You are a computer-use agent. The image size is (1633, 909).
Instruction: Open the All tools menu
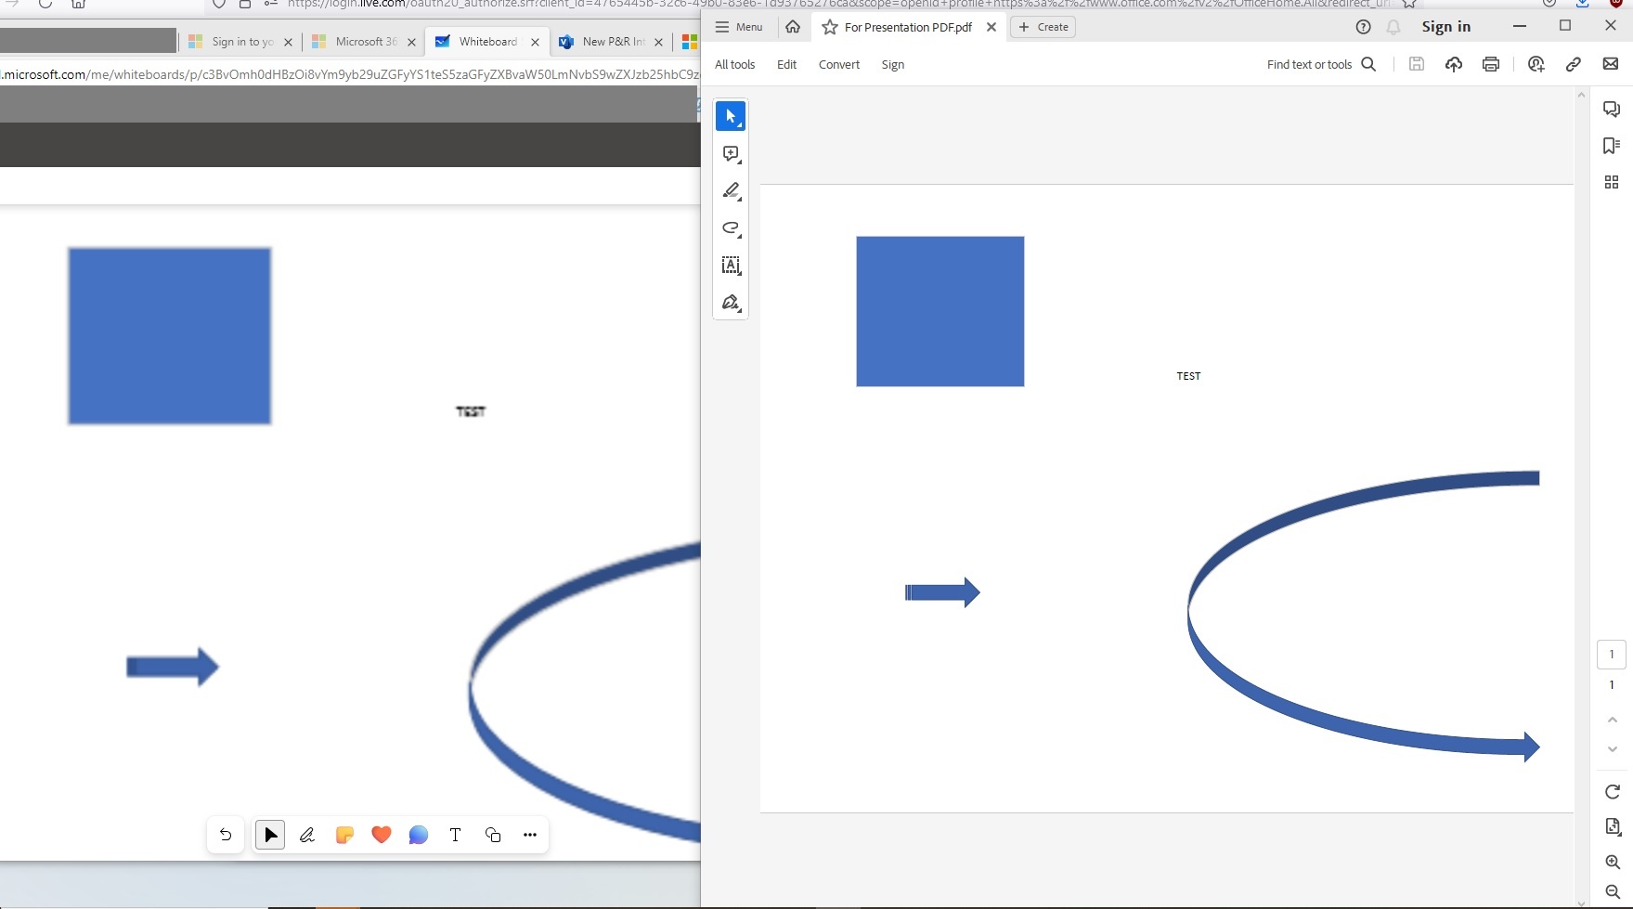coord(734,64)
